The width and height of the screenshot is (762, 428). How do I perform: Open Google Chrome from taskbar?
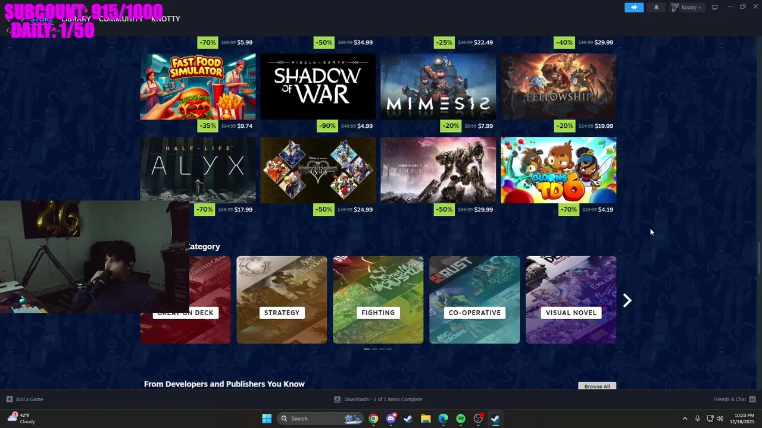click(373, 418)
